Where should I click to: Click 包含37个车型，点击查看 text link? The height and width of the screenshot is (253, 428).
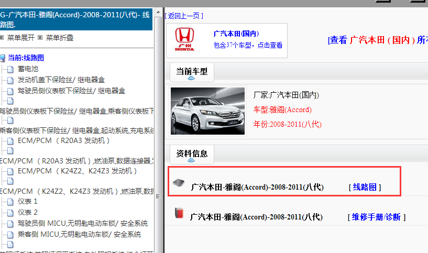(248, 45)
